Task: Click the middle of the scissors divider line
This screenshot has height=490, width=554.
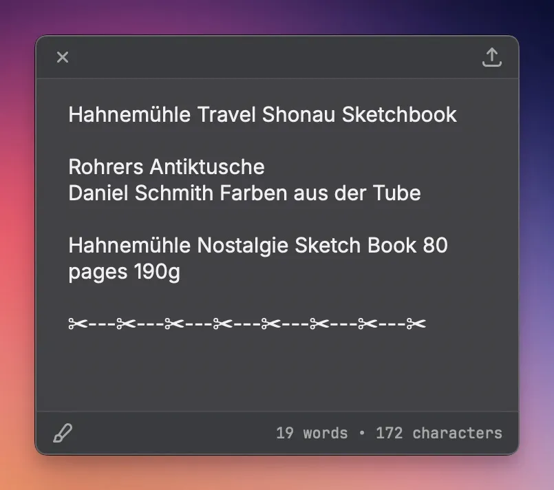Action: click(x=247, y=323)
